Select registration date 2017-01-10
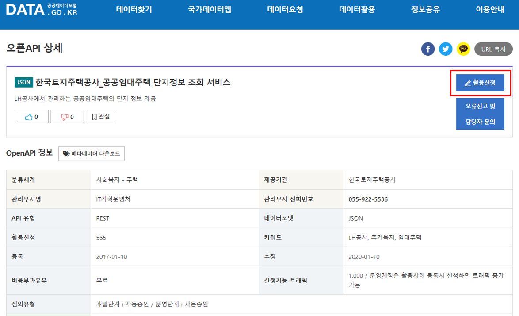Viewport: 519px width, 316px height. (x=111, y=257)
